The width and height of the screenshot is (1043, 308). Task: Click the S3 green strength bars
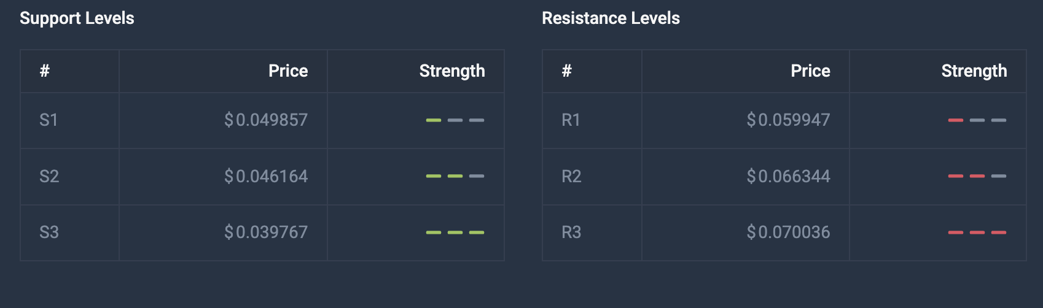coord(455,233)
